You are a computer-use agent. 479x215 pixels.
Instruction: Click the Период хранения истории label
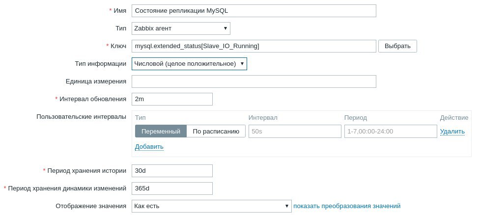[x=86, y=171]
